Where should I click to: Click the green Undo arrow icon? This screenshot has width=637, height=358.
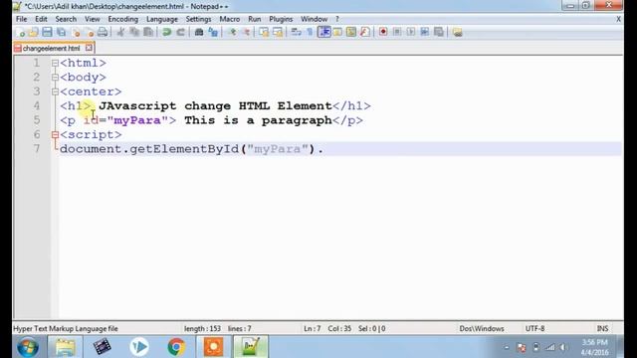[166, 32]
